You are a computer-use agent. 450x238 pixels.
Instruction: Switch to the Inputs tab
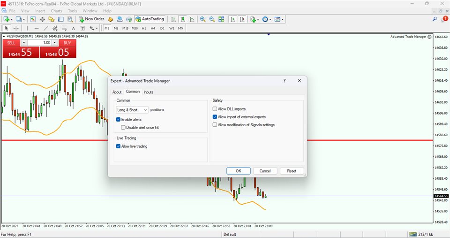tap(149, 92)
